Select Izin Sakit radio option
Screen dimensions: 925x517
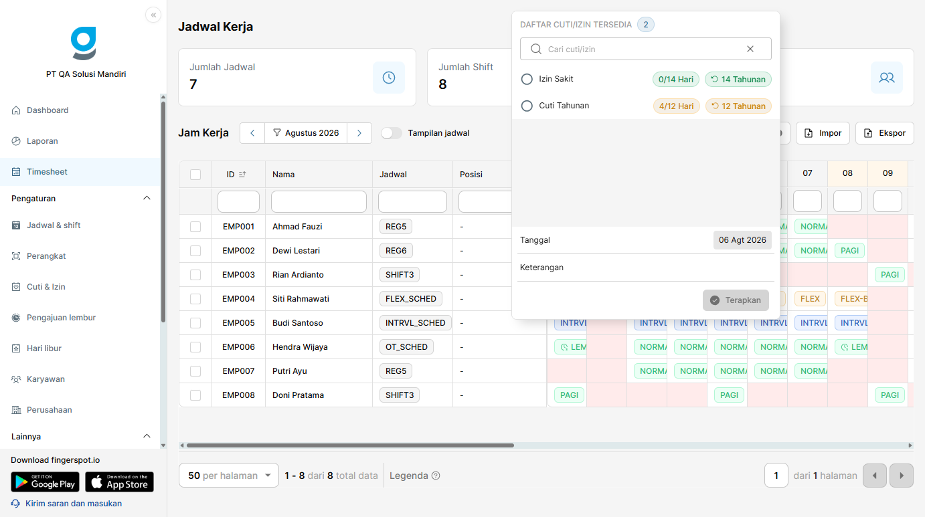click(x=527, y=79)
